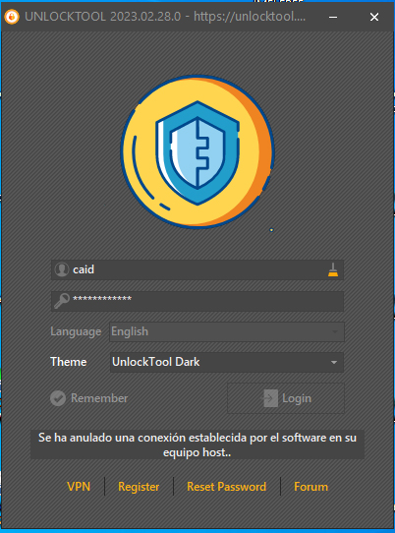Open the Reset Password link
Viewport: 395px width, 533px height.
click(227, 487)
